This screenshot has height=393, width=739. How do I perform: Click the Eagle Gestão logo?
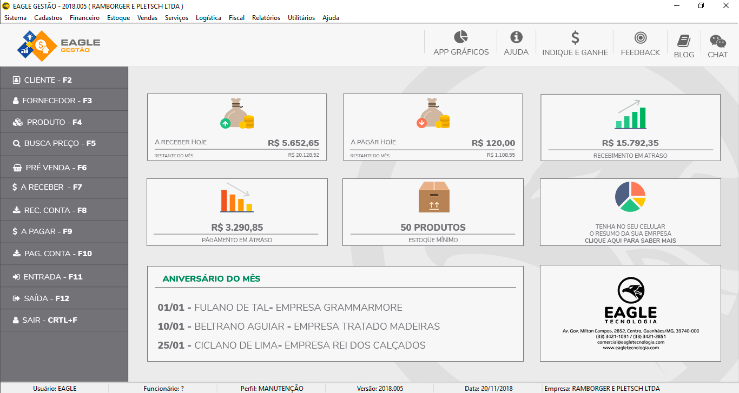pyautogui.click(x=58, y=46)
